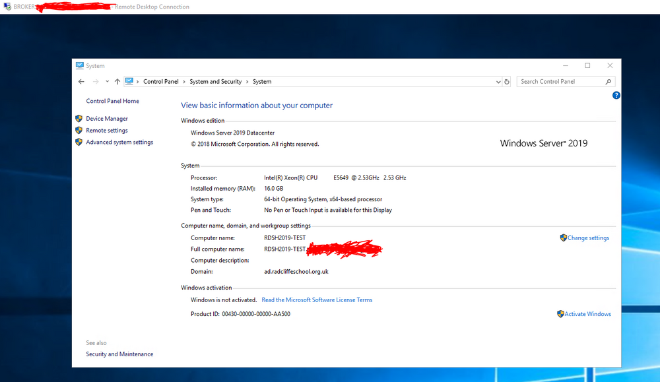The image size is (660, 382).
Task: Open help with the blue question mark
Action: [616, 96]
